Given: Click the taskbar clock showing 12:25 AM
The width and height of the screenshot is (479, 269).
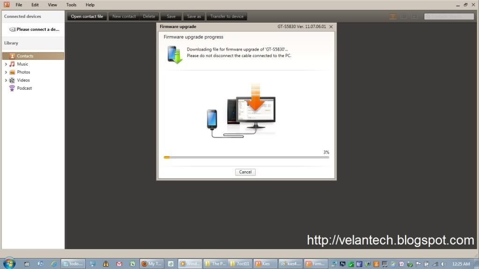Looking at the screenshot, I should tap(461, 264).
